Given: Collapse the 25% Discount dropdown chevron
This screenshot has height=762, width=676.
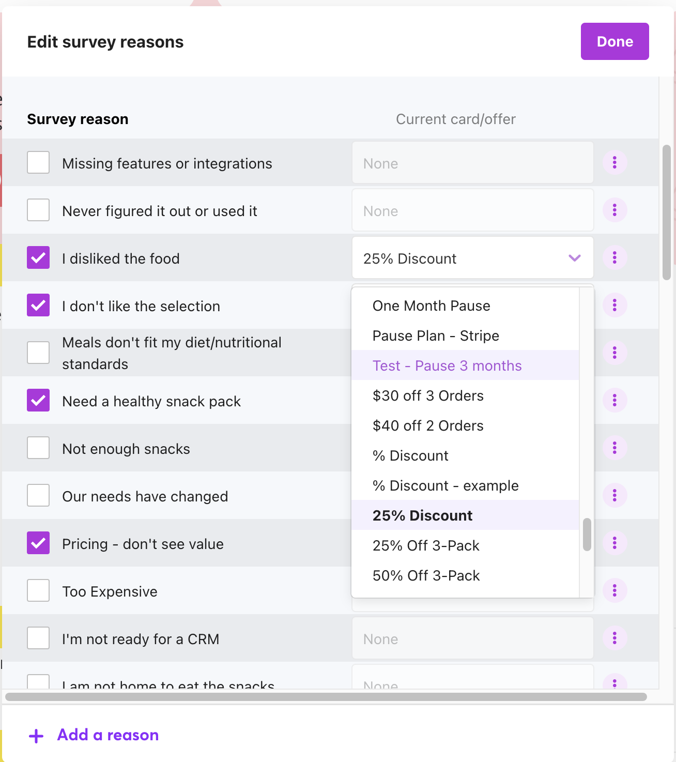Looking at the screenshot, I should tap(575, 258).
